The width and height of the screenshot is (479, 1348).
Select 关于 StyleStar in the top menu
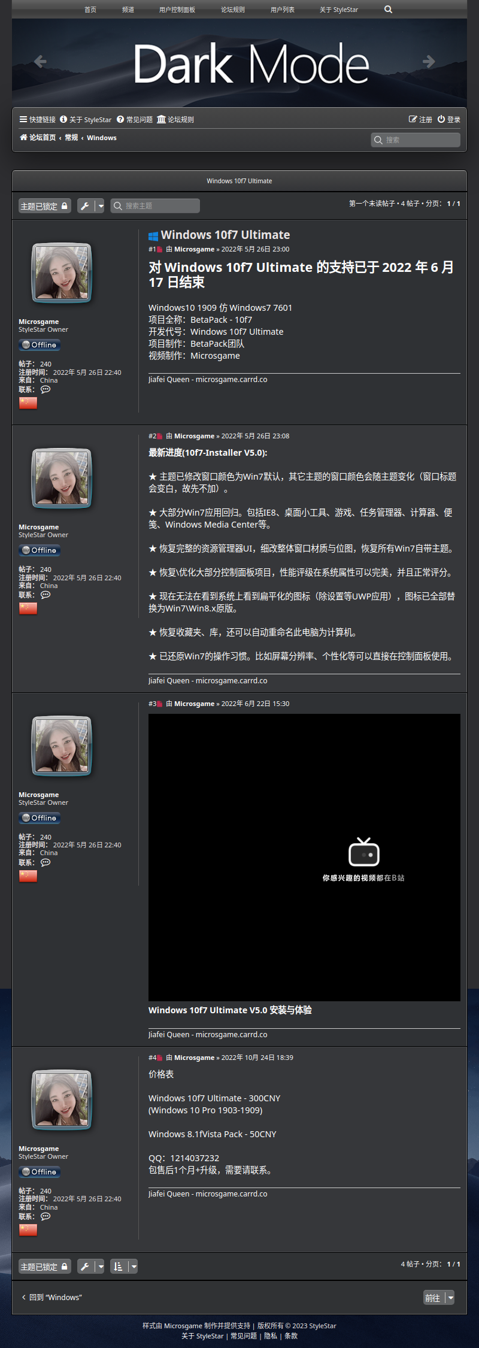point(339,10)
